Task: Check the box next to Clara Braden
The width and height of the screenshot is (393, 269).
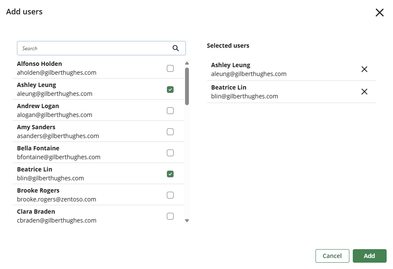Action: point(170,216)
